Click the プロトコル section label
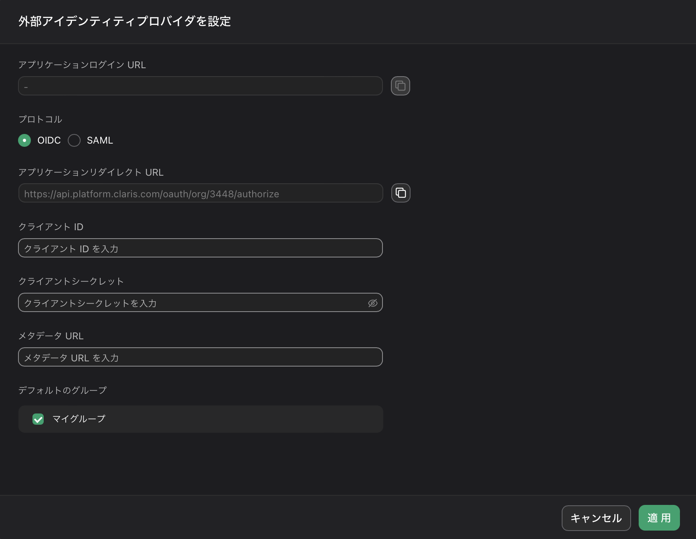Viewport: 696px width, 539px height. [x=40, y=119]
